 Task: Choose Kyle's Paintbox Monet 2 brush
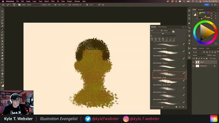[x=169, y=53]
